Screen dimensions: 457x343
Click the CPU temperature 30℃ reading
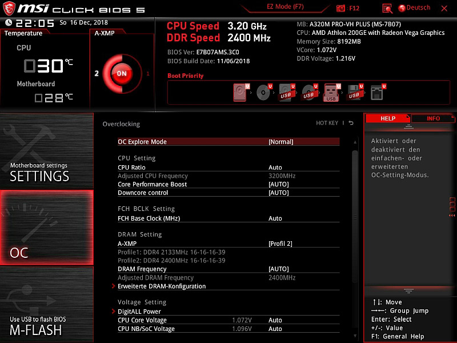(48, 66)
